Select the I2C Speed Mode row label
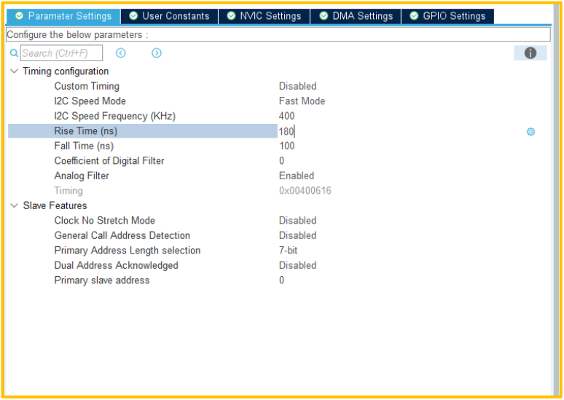 point(90,101)
